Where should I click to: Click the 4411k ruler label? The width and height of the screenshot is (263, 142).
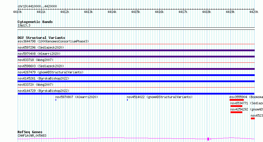coord(41,12)
